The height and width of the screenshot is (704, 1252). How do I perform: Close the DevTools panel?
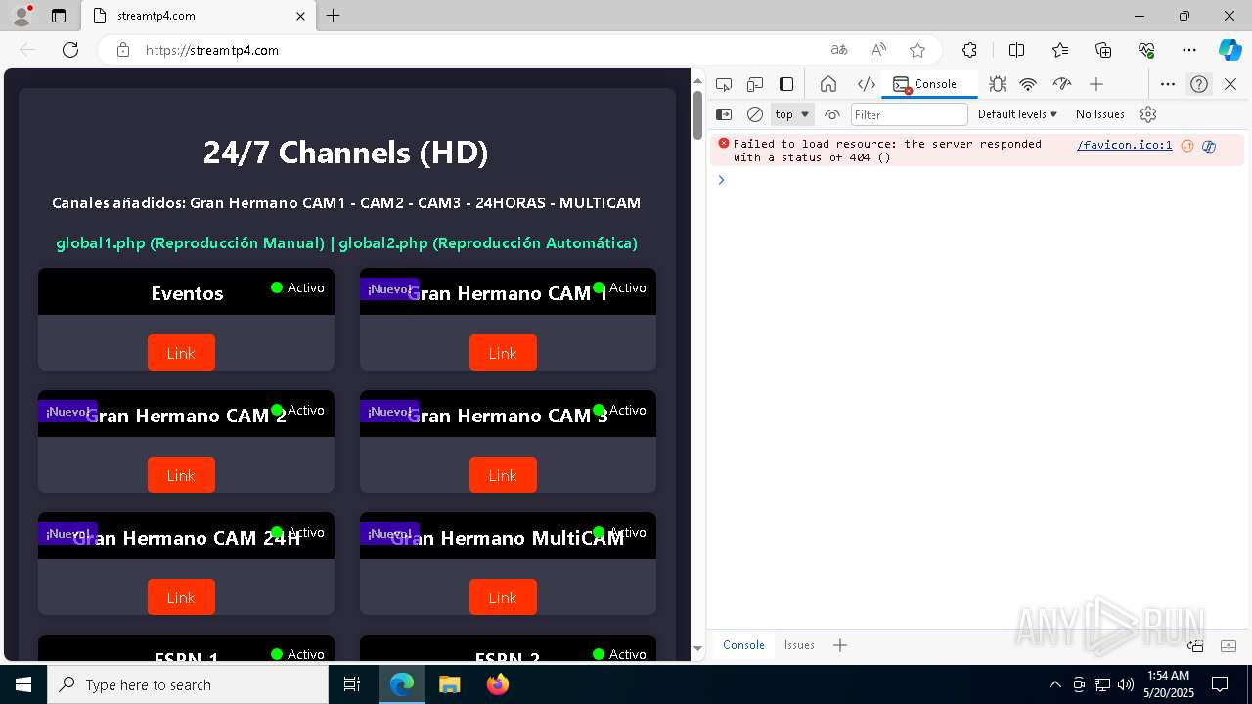(1230, 84)
